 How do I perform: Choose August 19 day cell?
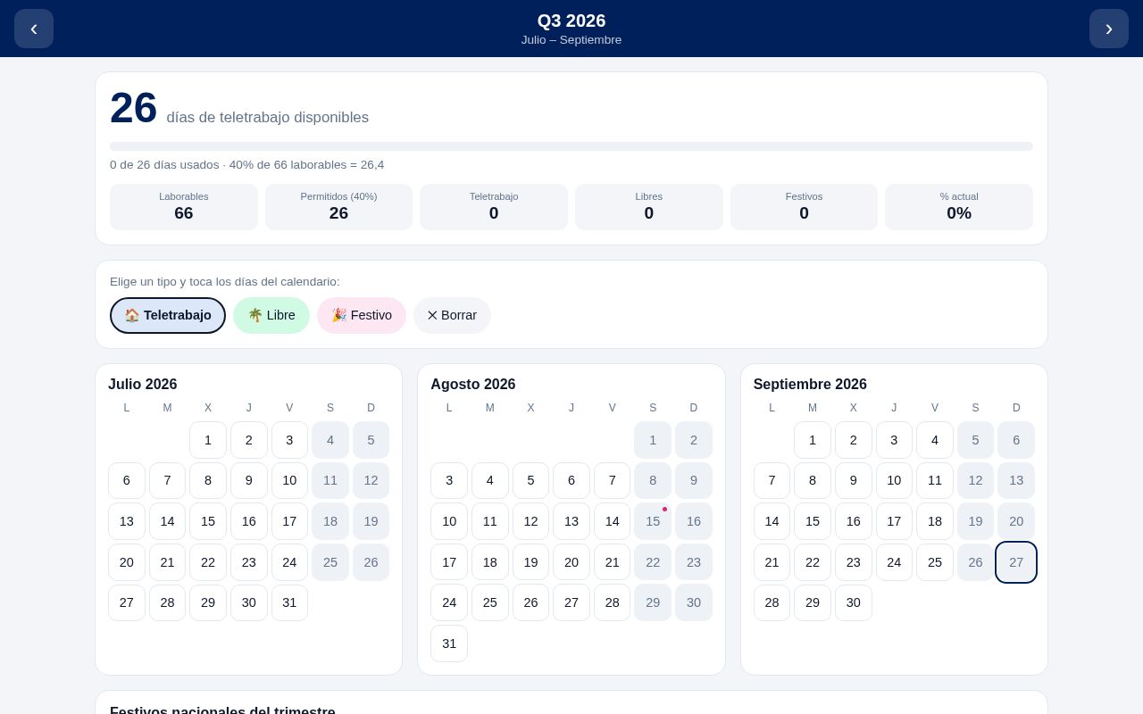[530, 562]
